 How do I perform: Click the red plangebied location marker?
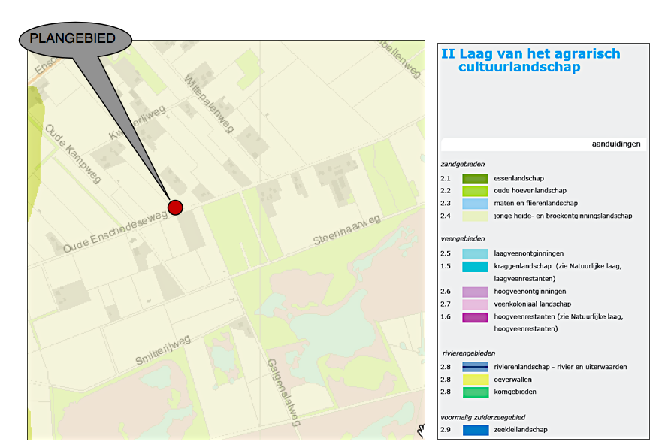(175, 207)
